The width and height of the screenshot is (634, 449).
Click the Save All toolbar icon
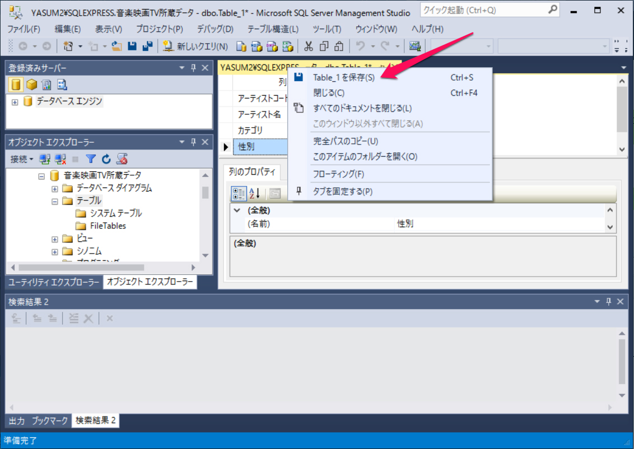(x=148, y=46)
